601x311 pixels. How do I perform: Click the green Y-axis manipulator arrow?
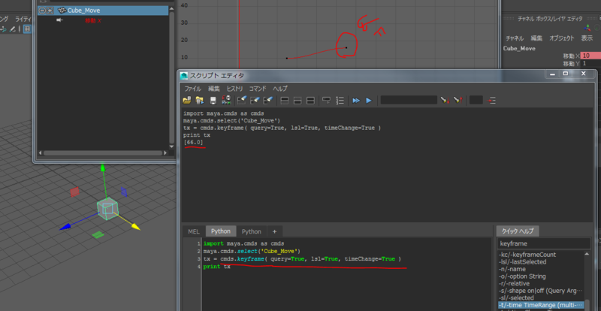click(x=103, y=168)
